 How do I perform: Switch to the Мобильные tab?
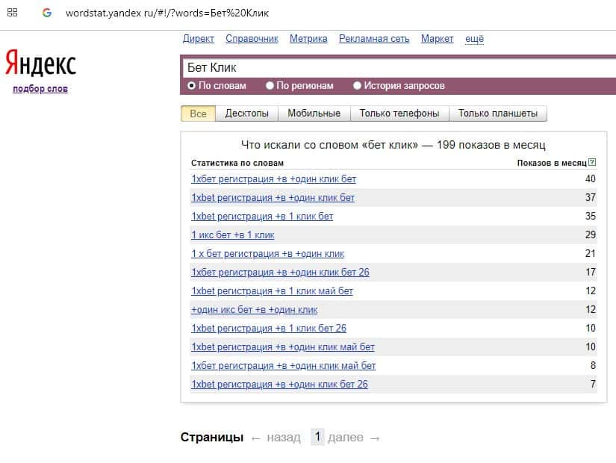click(x=314, y=114)
